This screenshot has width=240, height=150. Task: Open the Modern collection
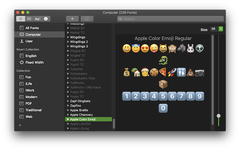pyautogui.click(x=40, y=97)
